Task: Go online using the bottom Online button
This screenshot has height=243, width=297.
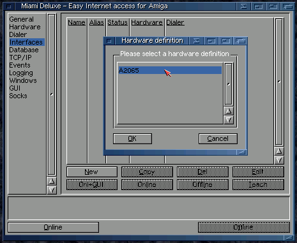Action: [53, 227]
